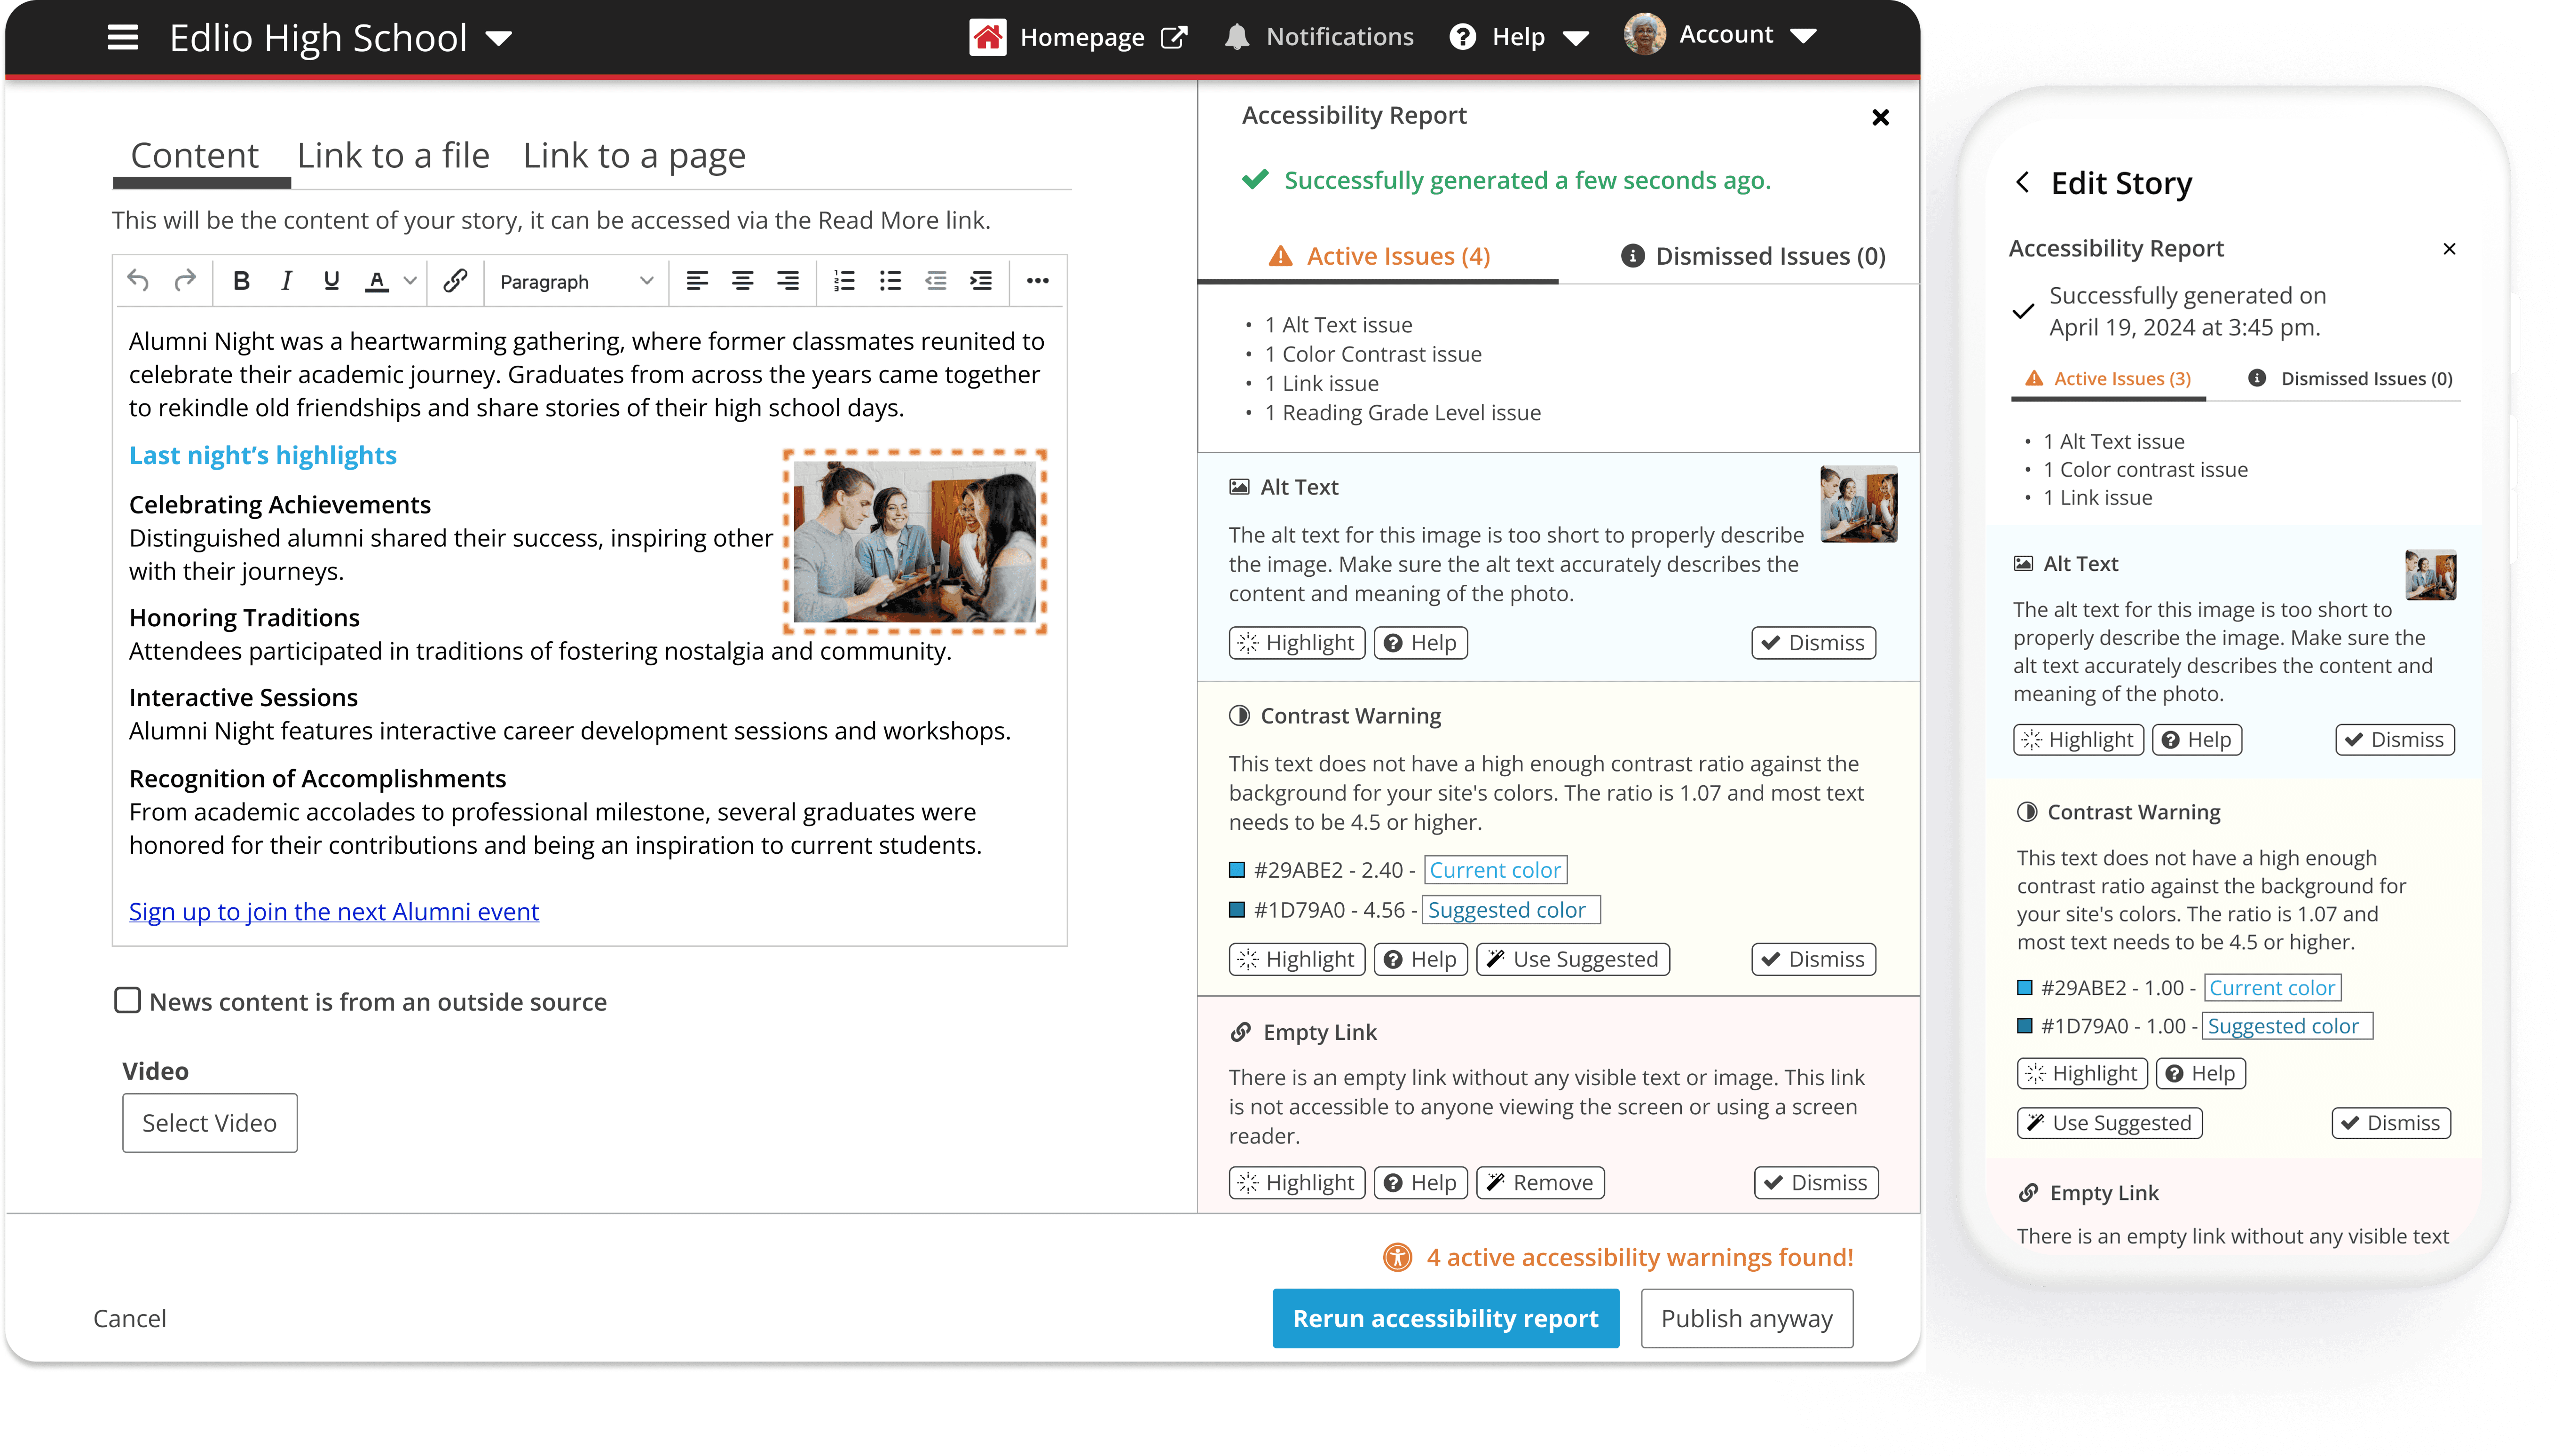This screenshot has width=2561, height=1456.
Task: Click the #1D79A0 suggested color swatch
Action: pyautogui.click(x=1237, y=910)
